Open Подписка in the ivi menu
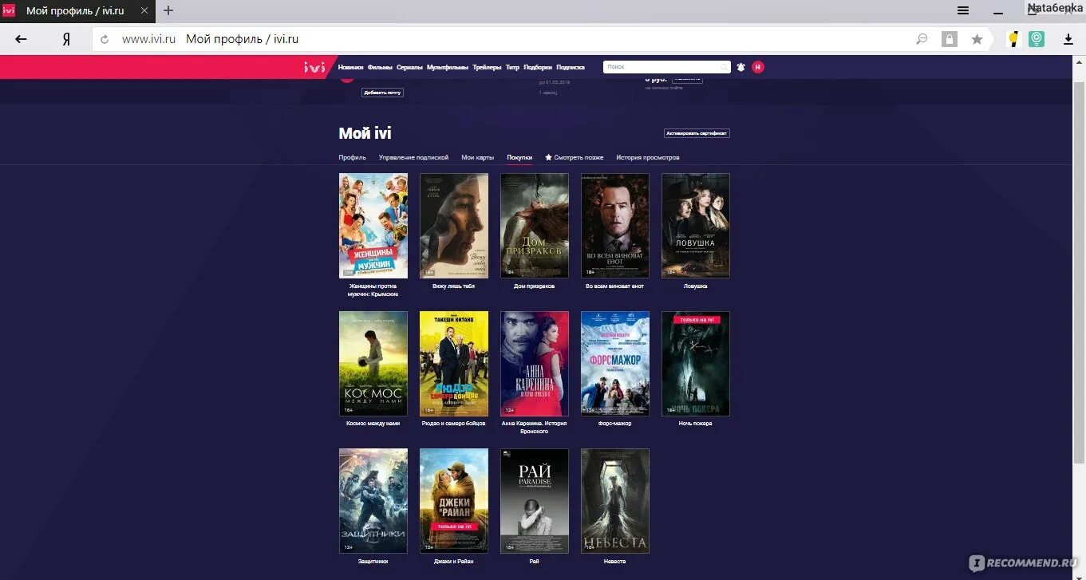The width and height of the screenshot is (1086, 580). (571, 68)
